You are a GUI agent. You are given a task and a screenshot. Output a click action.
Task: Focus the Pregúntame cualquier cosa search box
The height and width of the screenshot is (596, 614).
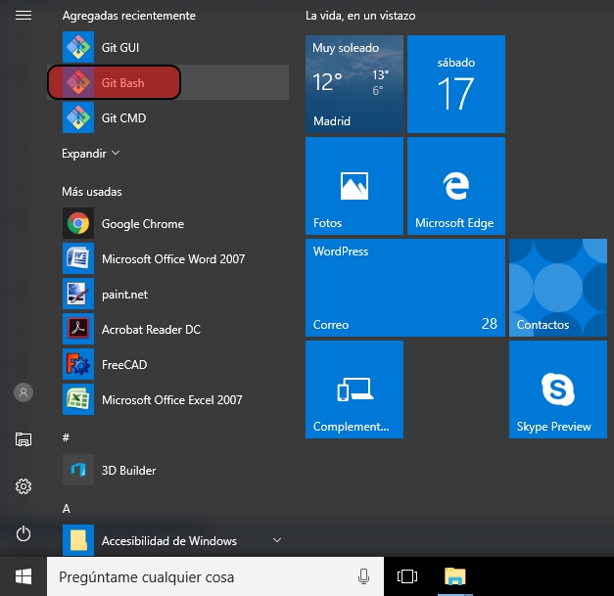click(215, 576)
